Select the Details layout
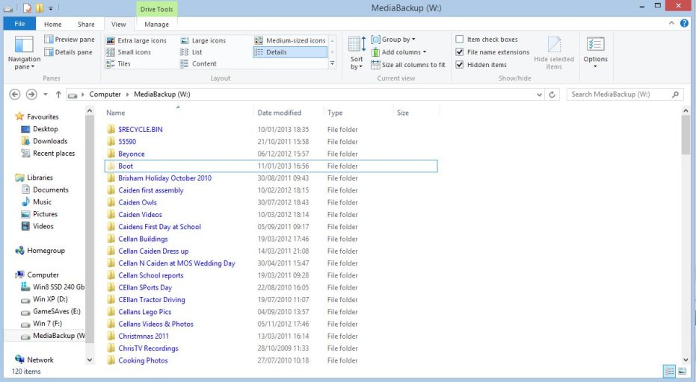 (x=290, y=51)
